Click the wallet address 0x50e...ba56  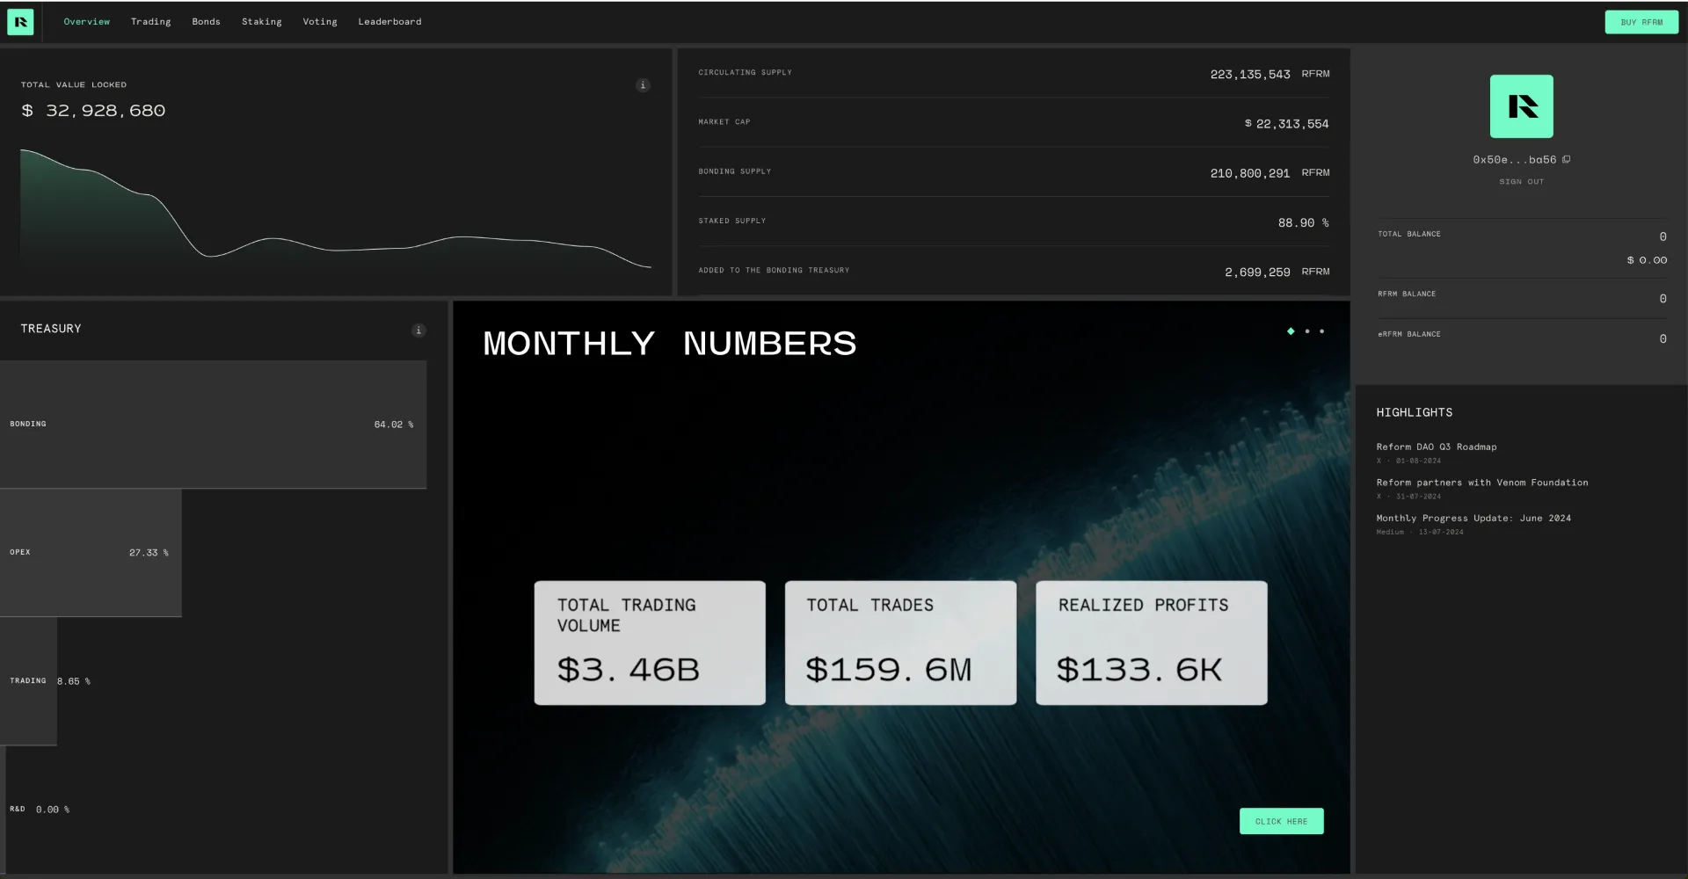1514,160
